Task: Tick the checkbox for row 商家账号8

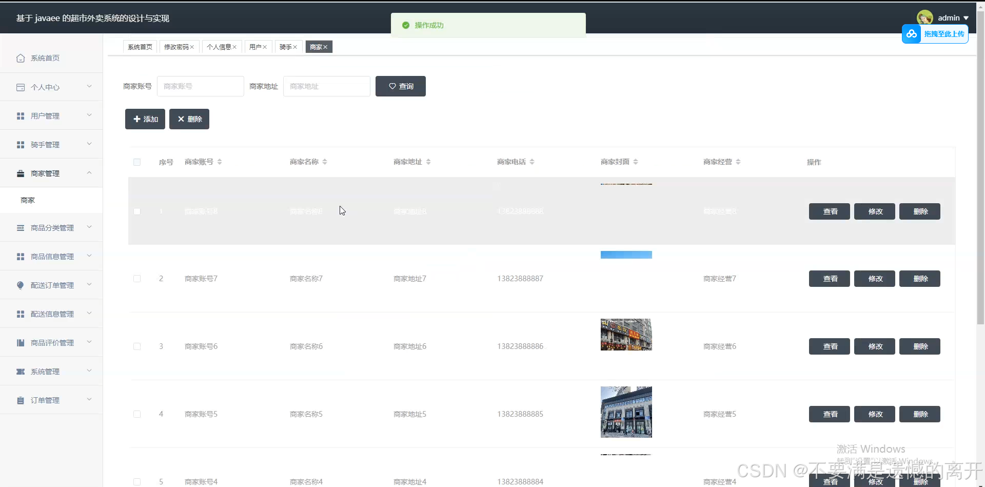Action: pyautogui.click(x=137, y=211)
